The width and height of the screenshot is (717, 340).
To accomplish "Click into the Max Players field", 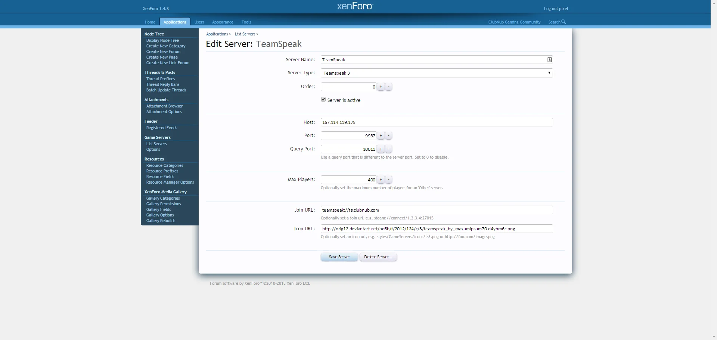I will (349, 180).
